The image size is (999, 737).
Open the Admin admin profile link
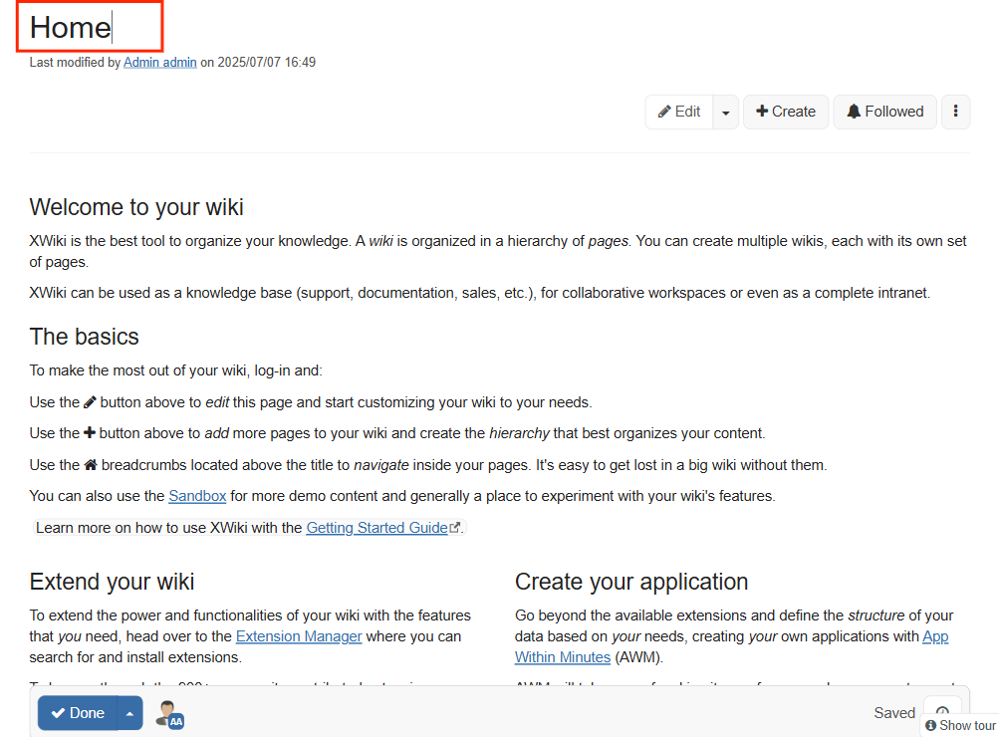pyautogui.click(x=160, y=63)
